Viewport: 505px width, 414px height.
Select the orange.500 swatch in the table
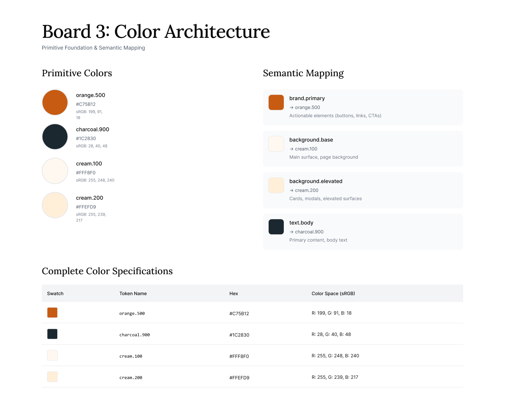(52, 312)
